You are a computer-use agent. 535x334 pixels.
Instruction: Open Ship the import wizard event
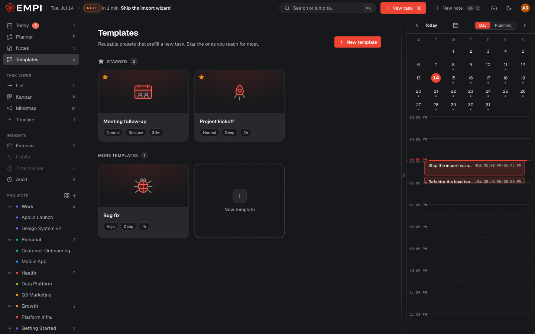pos(474,168)
